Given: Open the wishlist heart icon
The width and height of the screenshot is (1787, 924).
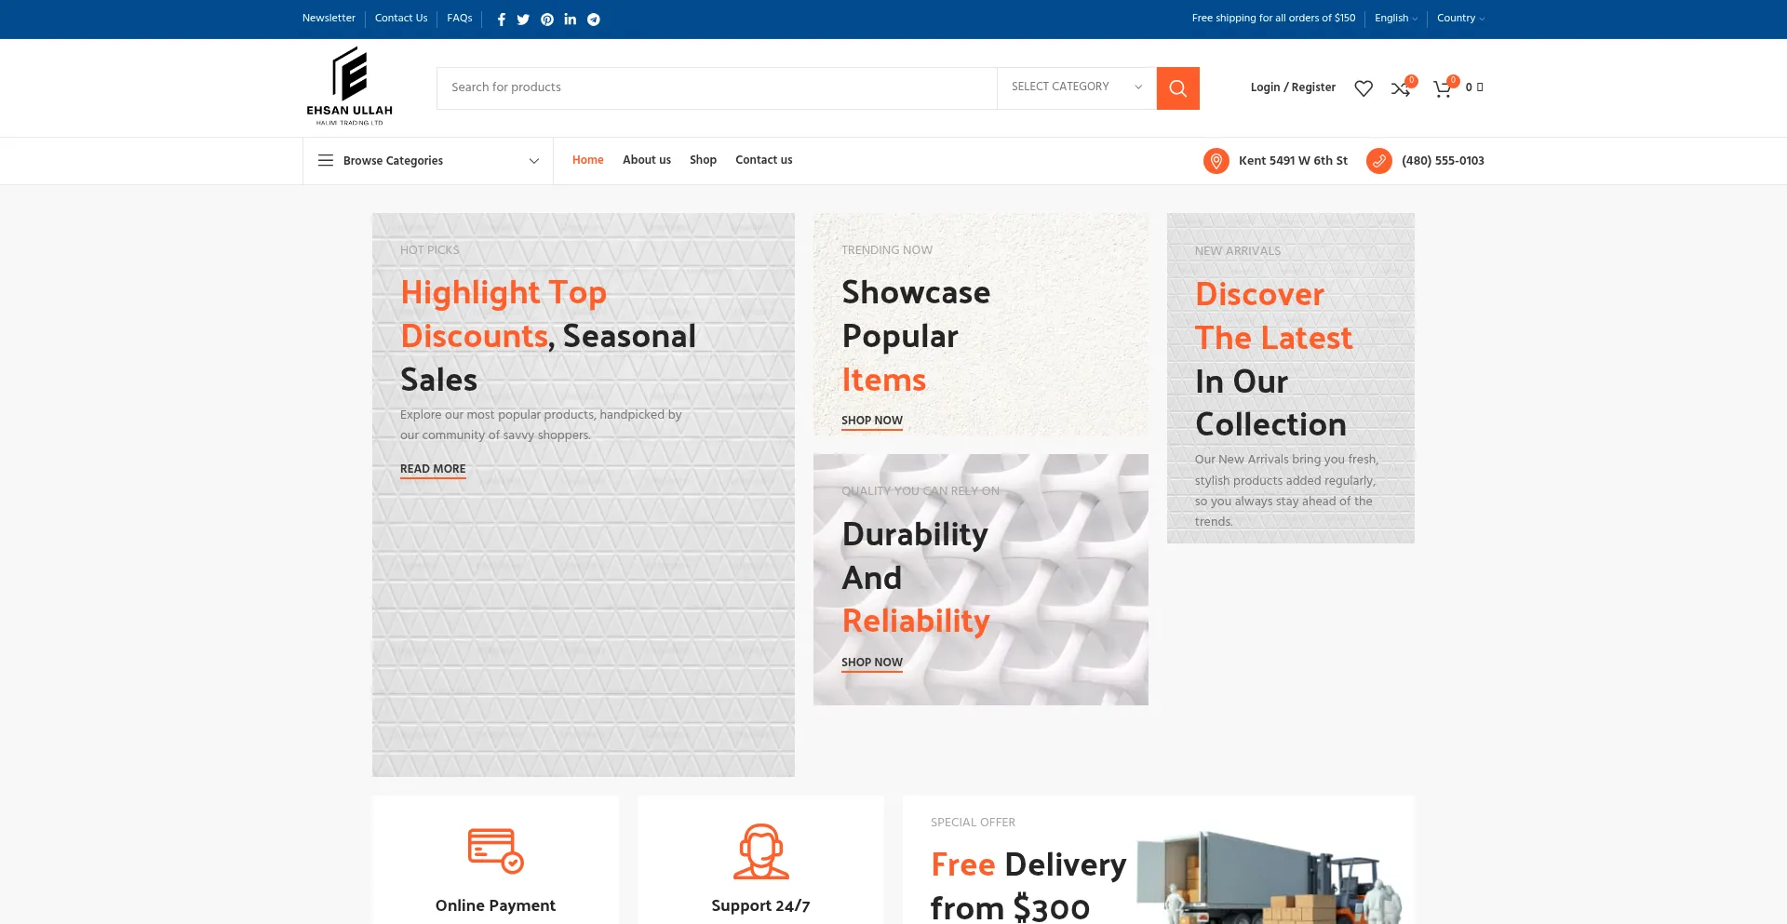Looking at the screenshot, I should (1364, 88).
